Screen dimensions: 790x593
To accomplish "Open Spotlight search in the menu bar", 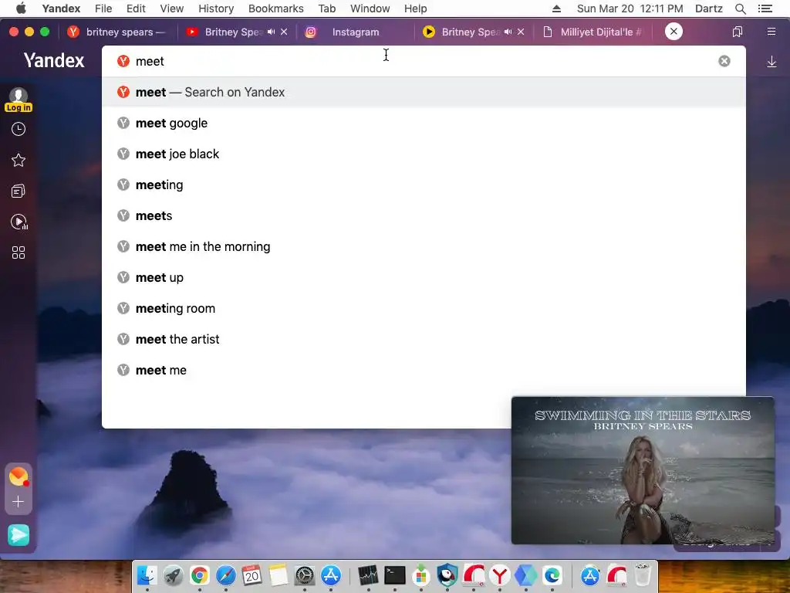I will (740, 8).
